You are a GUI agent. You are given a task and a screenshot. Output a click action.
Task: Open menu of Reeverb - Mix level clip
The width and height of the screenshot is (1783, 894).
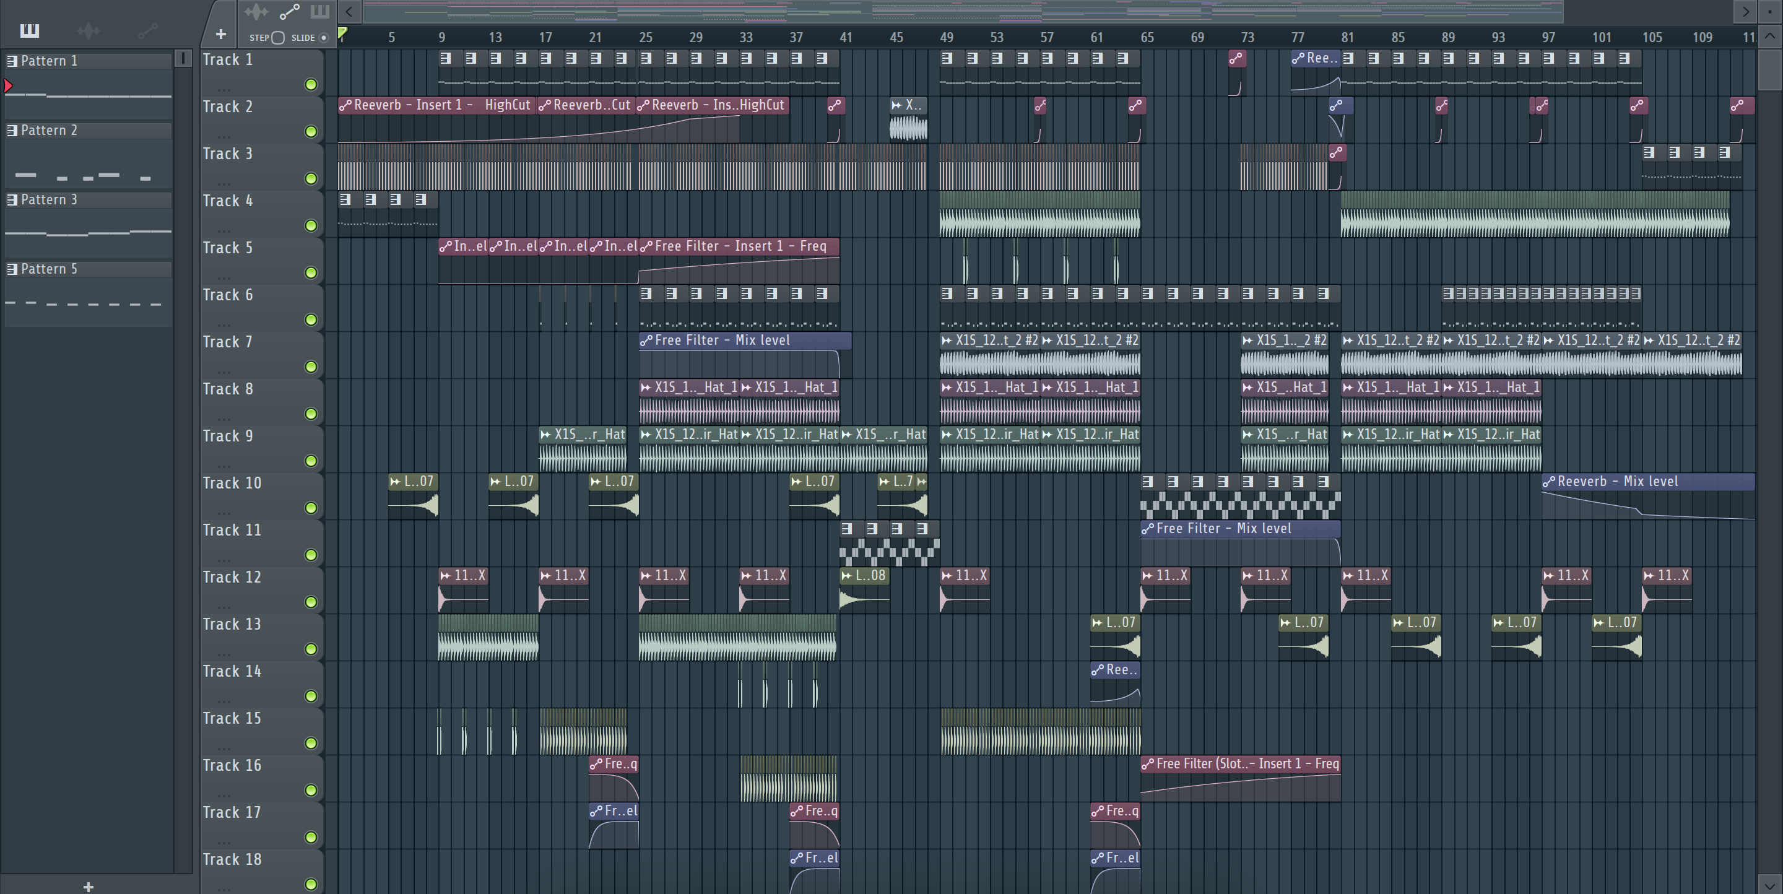[x=1549, y=482]
